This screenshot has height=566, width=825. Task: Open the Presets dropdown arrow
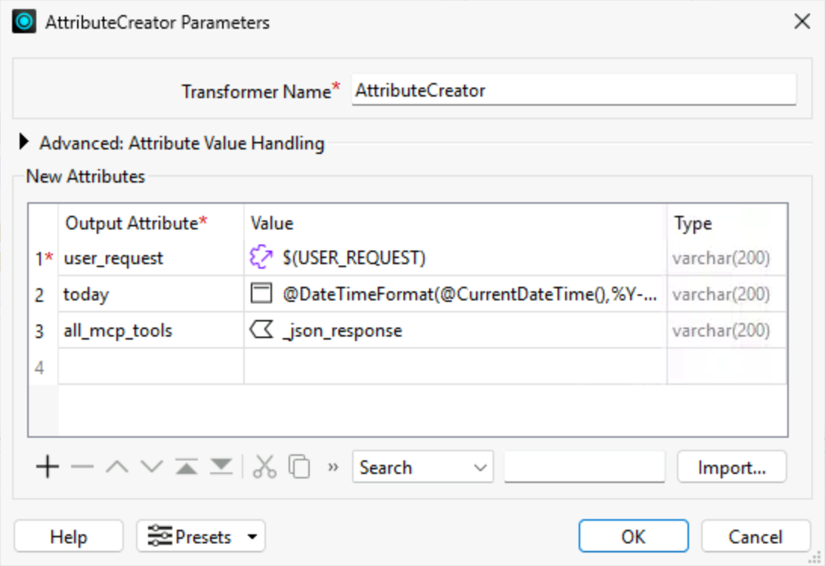click(x=252, y=537)
